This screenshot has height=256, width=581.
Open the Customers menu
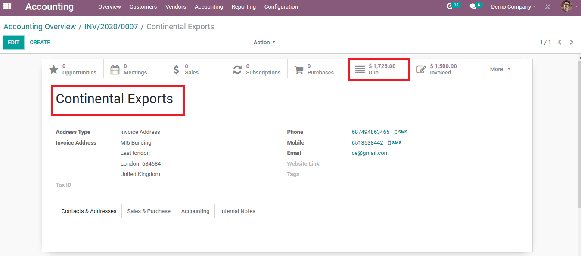(x=143, y=6)
